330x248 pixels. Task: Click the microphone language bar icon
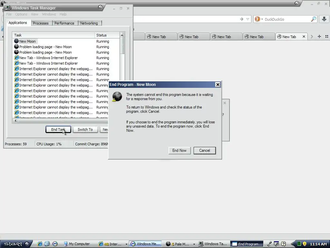click(269, 244)
